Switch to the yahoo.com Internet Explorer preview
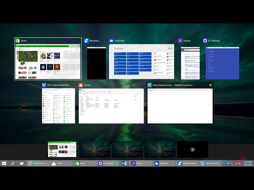This screenshot has width=254, height=190. click(x=180, y=106)
